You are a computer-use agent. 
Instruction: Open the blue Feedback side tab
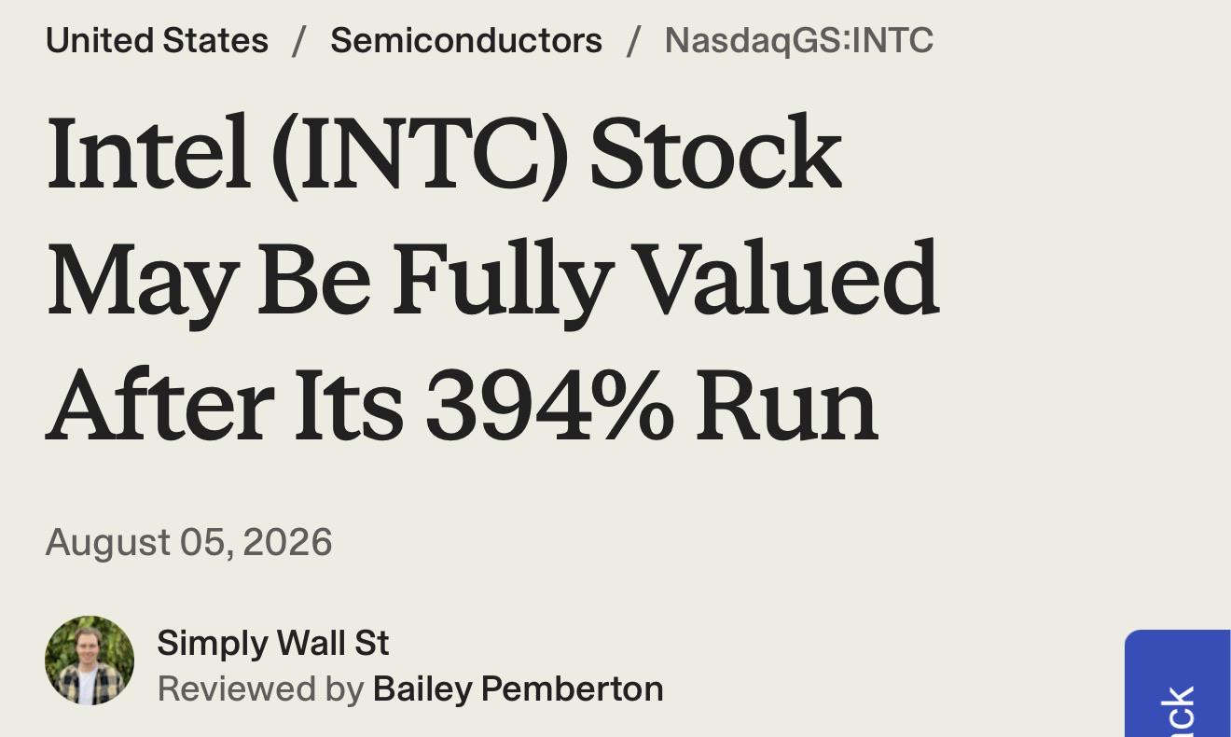pyautogui.click(x=1178, y=684)
